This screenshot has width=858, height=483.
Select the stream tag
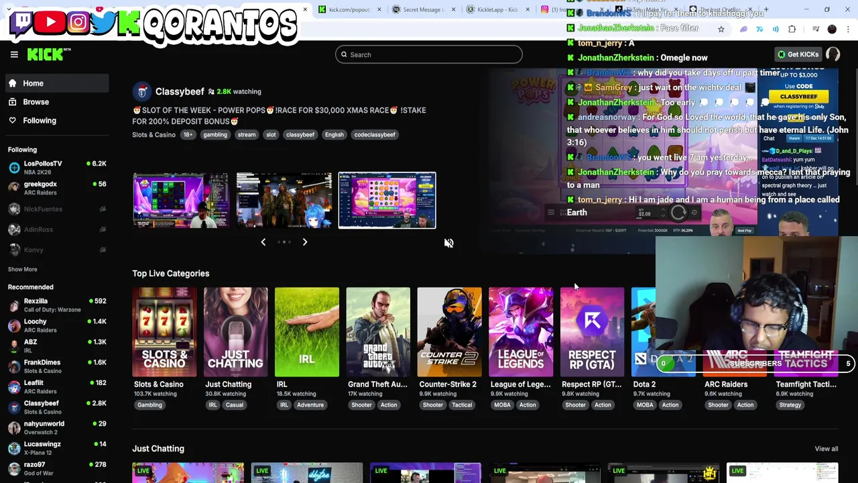pyautogui.click(x=247, y=135)
